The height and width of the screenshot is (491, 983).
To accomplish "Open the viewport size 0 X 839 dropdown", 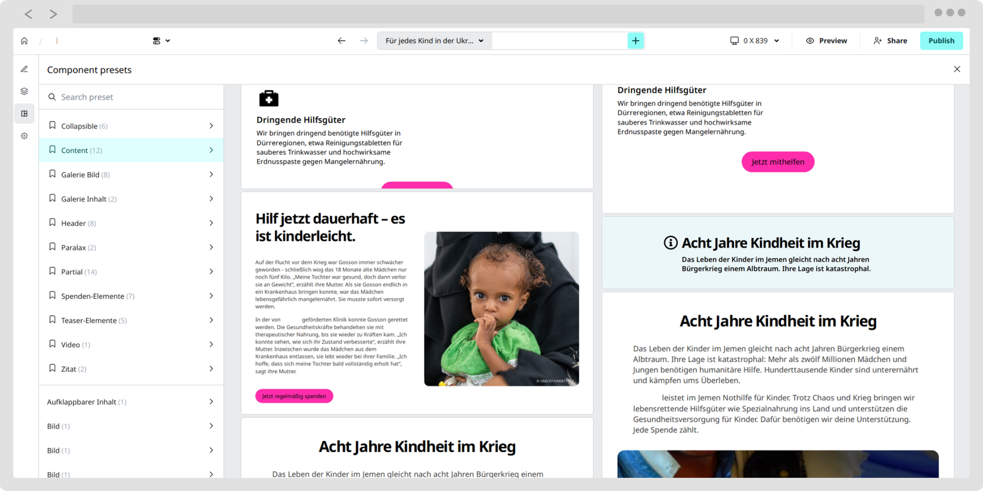I will tap(755, 41).
